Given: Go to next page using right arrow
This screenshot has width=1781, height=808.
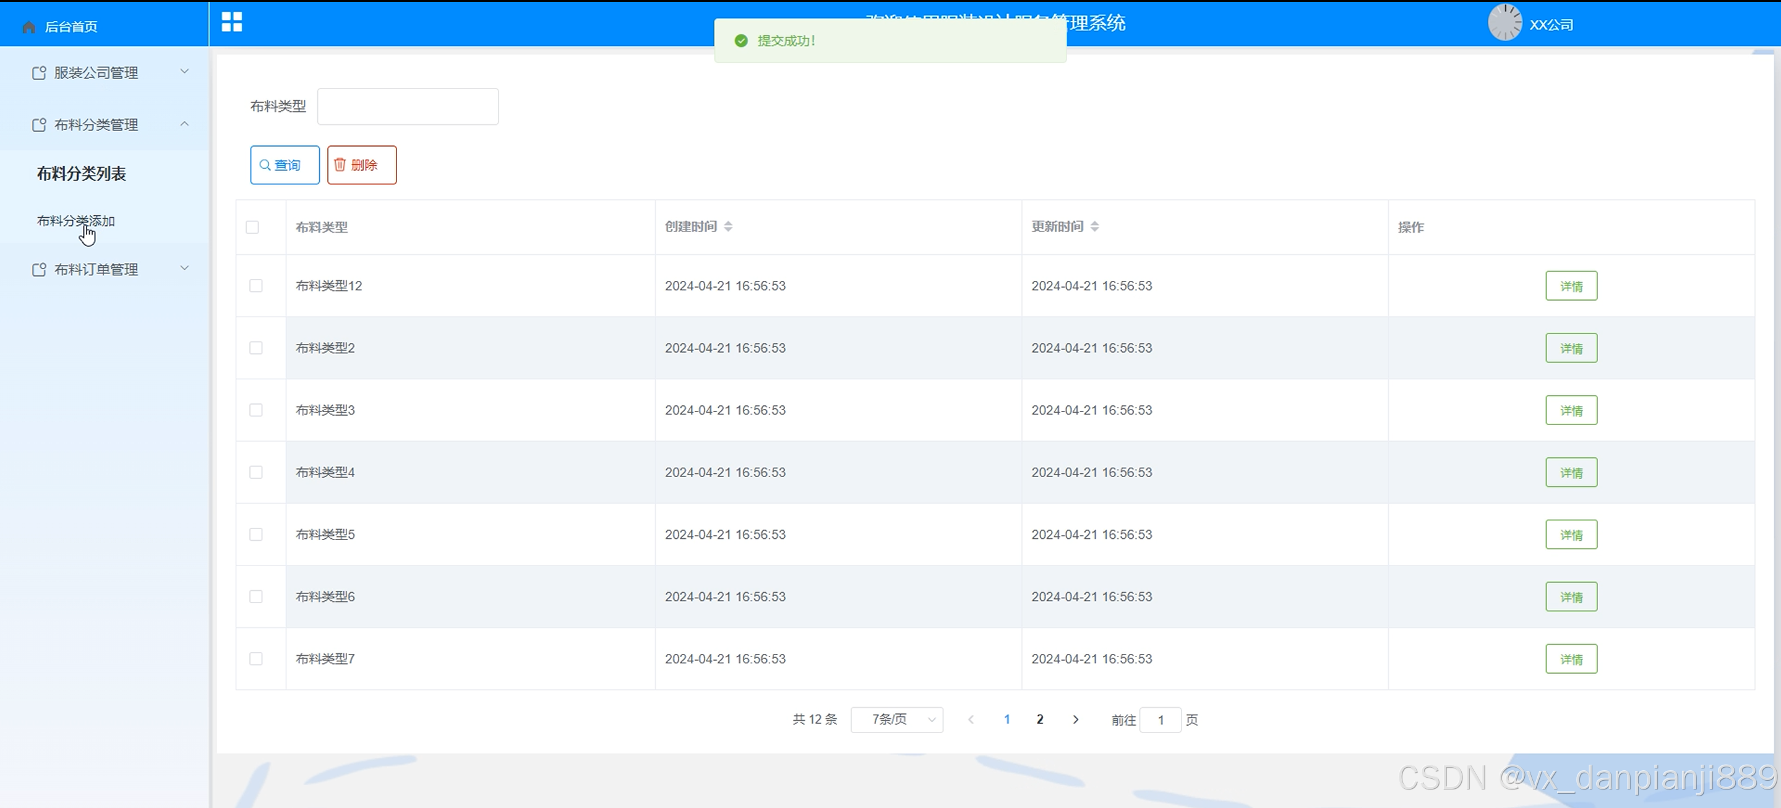Looking at the screenshot, I should click(1075, 720).
